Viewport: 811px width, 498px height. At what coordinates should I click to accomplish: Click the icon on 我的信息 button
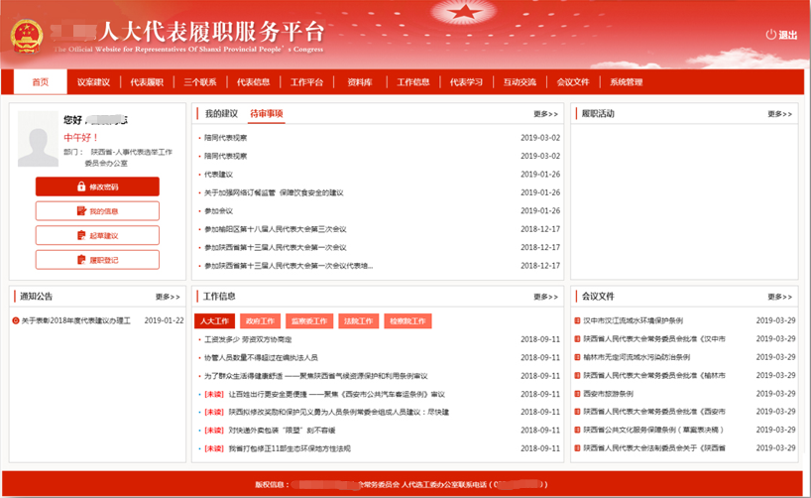pos(81,210)
